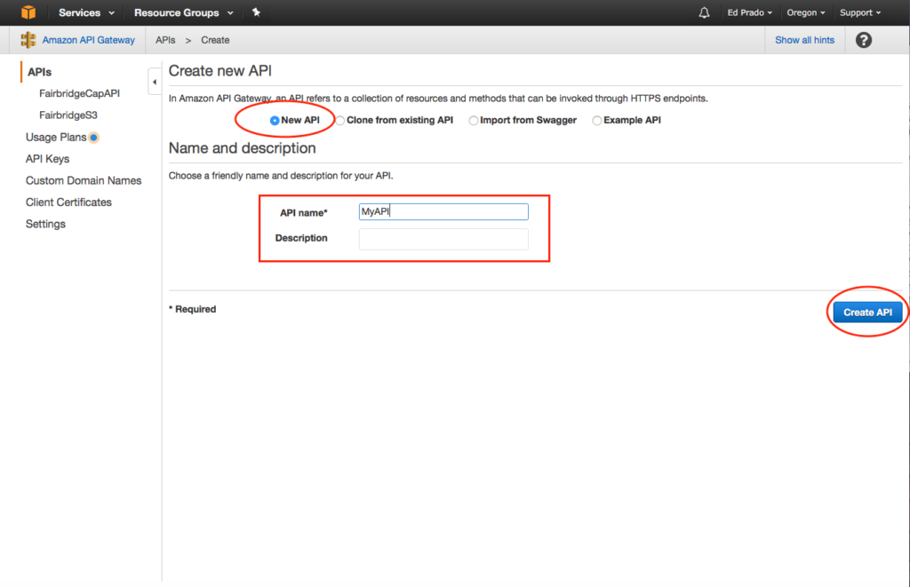
Task: Open the Oregon region dropdown
Action: click(806, 12)
